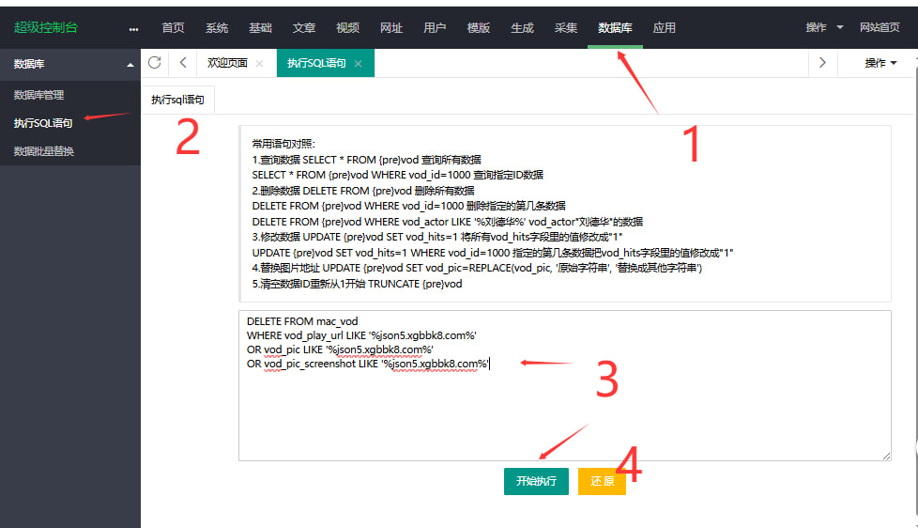The image size is (918, 528).
Task: Click the '5.清空数据ID重新从1开始 TRUNCATE' example line
Action: (x=357, y=284)
